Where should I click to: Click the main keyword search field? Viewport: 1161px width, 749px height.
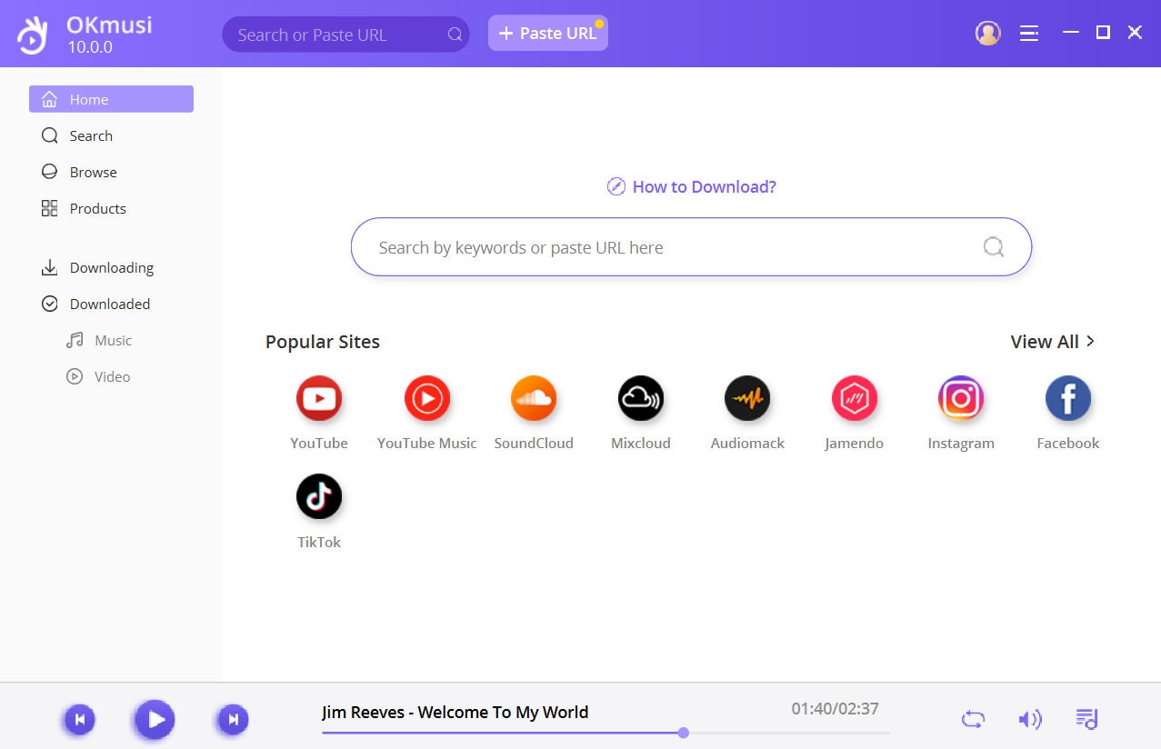[x=691, y=246]
